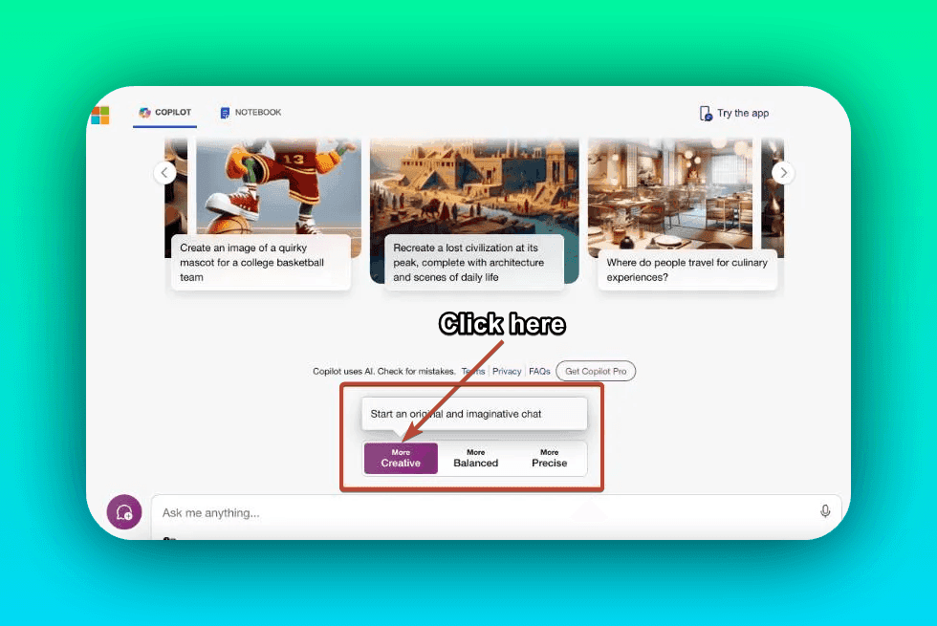Image resolution: width=937 pixels, height=626 pixels.
Task: Open the Terms link
Action: click(x=473, y=372)
